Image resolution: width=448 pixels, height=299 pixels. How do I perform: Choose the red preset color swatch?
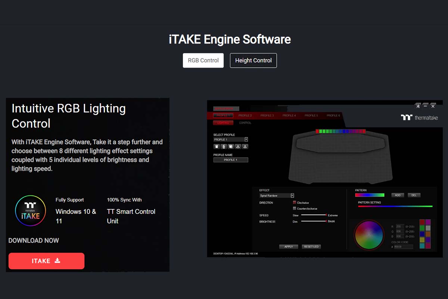(422, 222)
